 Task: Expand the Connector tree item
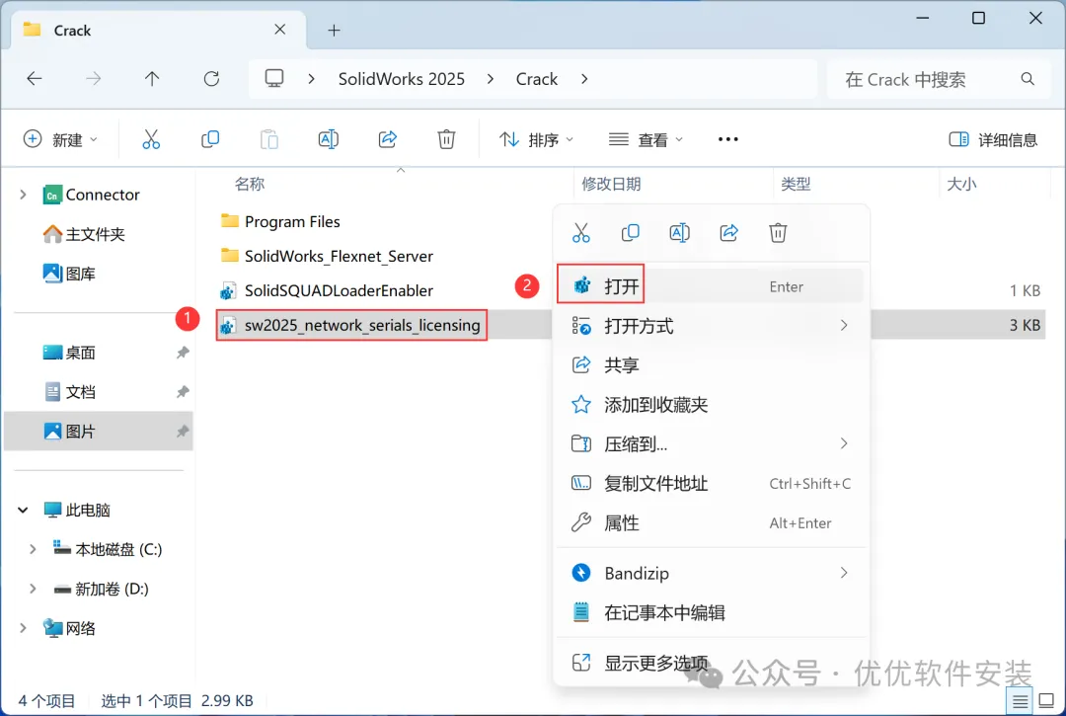pos(23,195)
